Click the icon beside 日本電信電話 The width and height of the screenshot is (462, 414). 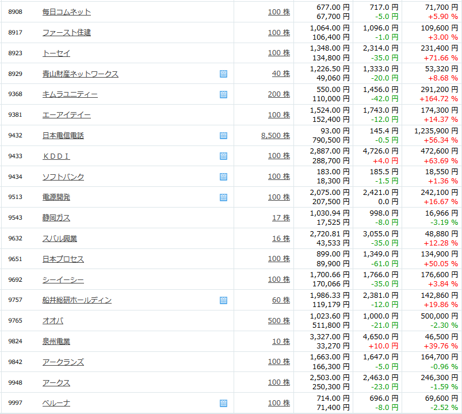tap(223, 136)
